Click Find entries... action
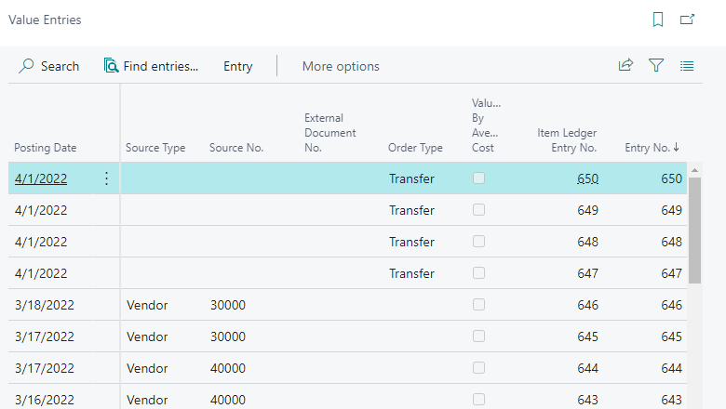This screenshot has height=409, width=726. click(x=161, y=67)
